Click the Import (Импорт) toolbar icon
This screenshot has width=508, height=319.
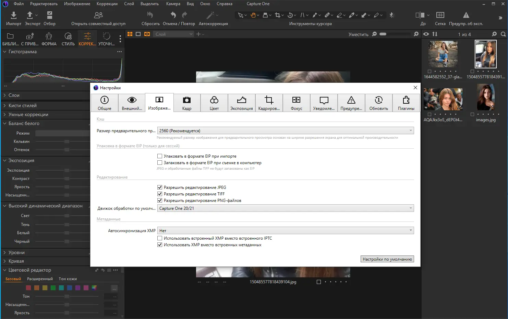(14, 15)
